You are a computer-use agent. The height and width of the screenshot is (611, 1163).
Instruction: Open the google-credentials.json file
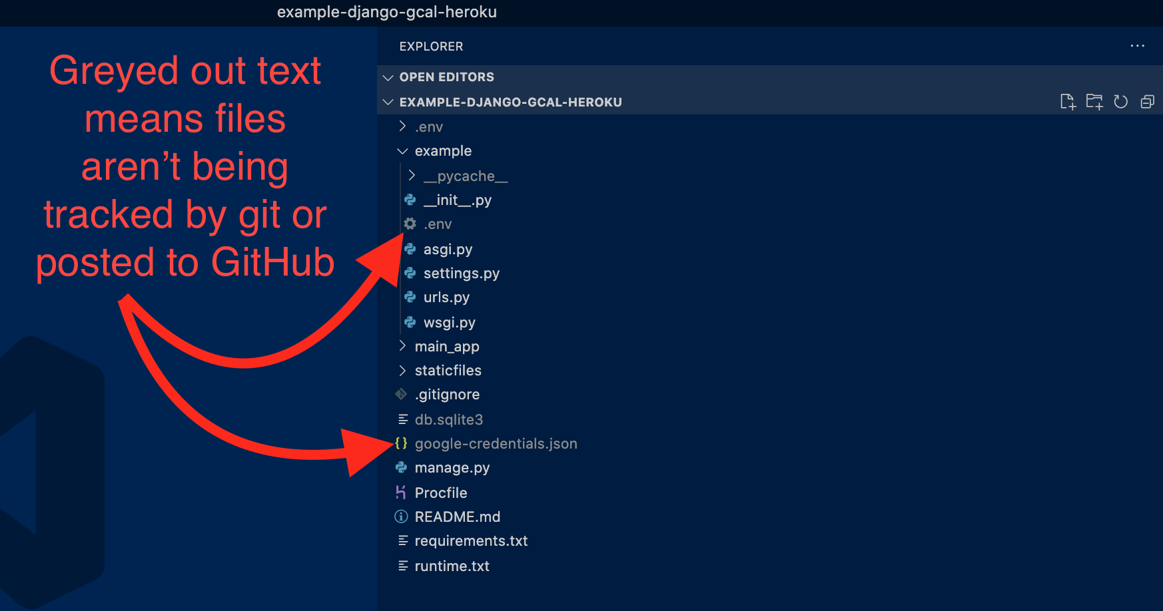coord(496,444)
